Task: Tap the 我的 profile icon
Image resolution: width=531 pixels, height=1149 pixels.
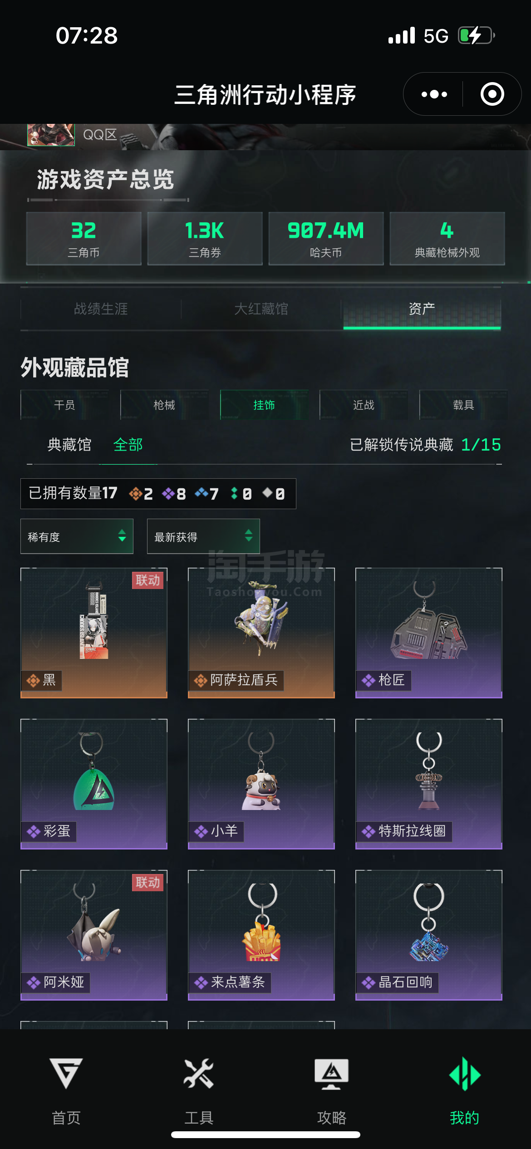Action: point(464,1073)
